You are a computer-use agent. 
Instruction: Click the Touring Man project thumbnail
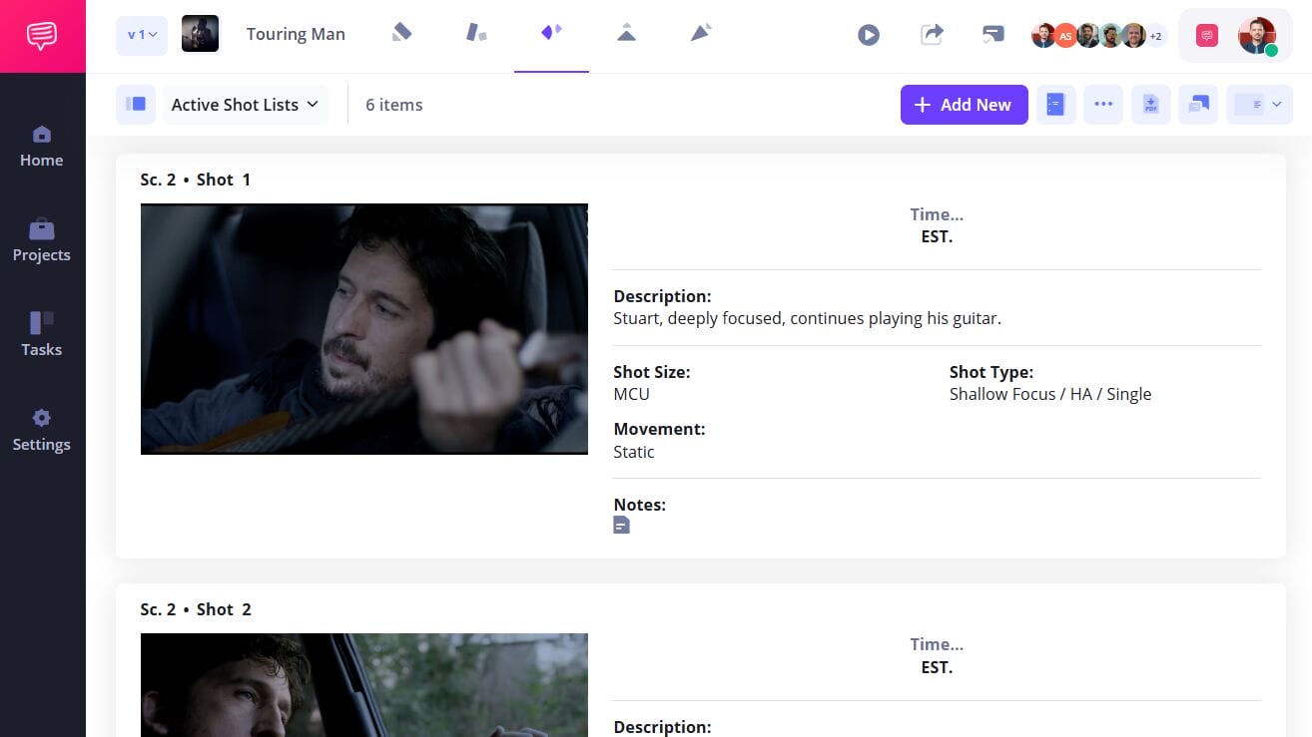200,34
